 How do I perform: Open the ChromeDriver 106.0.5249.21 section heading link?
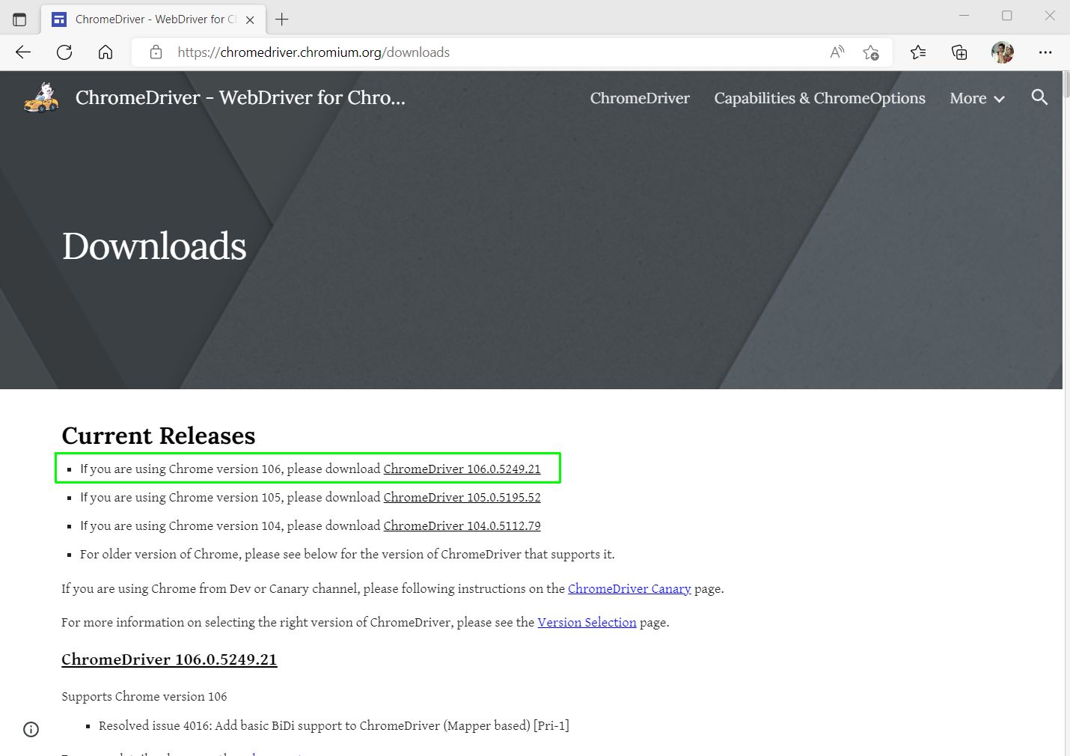click(x=169, y=659)
